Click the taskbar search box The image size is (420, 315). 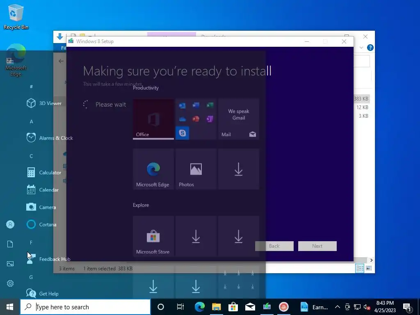click(x=85, y=307)
